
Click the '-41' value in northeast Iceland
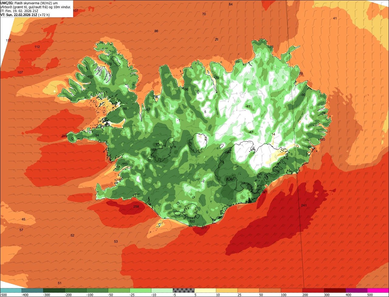247,106
